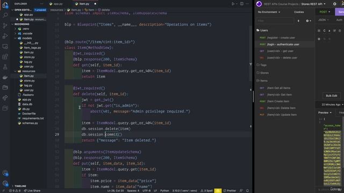Click the Send request button

(340, 12)
